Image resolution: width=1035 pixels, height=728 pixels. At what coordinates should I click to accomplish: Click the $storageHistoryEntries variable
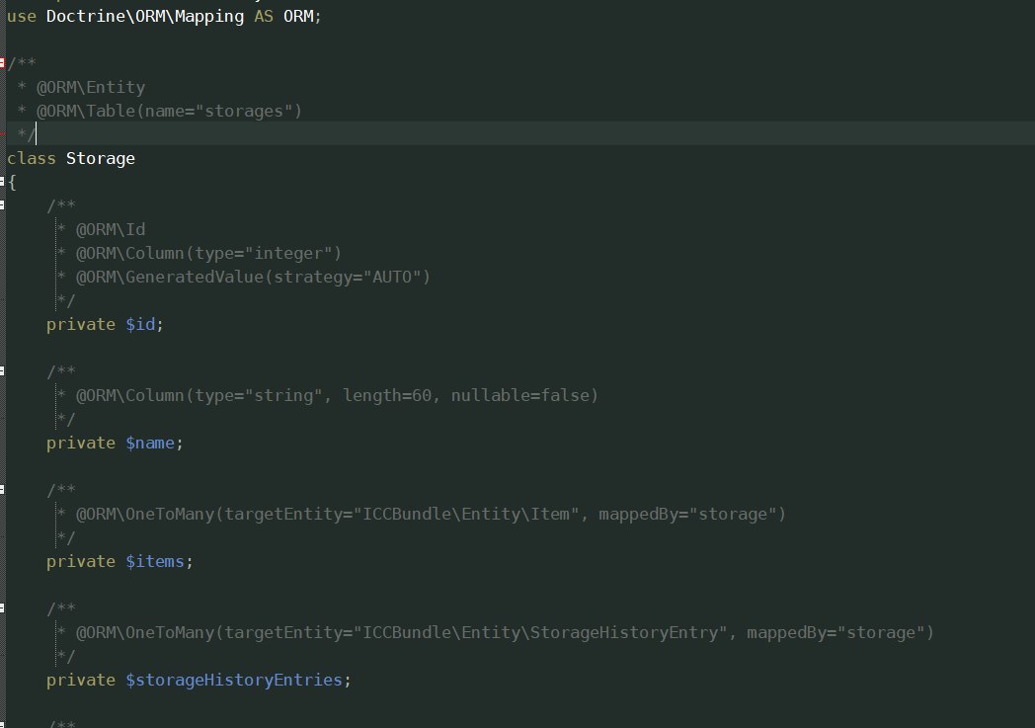pos(234,681)
